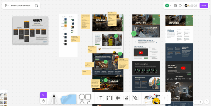Open the AI sparkle tool
Image resolution: width=211 pixels, height=106 pixels.
pyautogui.click(x=135, y=98)
